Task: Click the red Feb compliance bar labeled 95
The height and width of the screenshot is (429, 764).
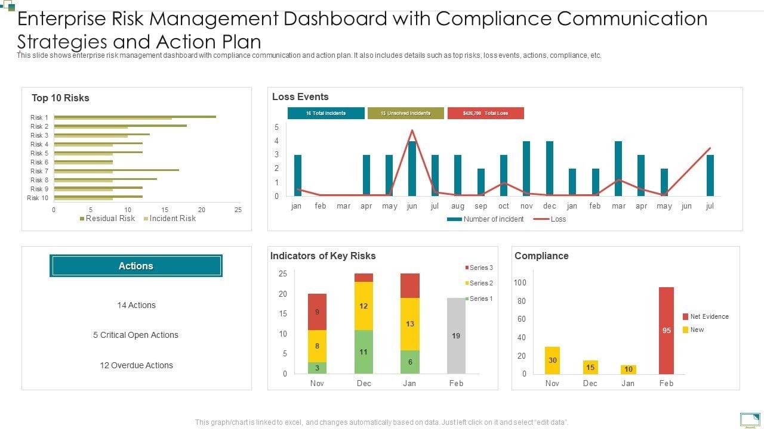Action: pos(667,330)
